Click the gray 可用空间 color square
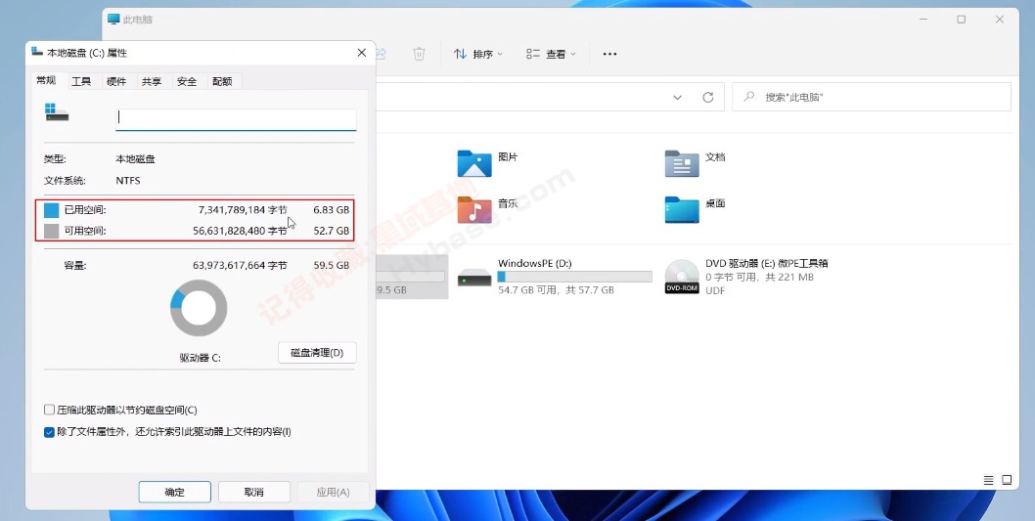 [52, 231]
